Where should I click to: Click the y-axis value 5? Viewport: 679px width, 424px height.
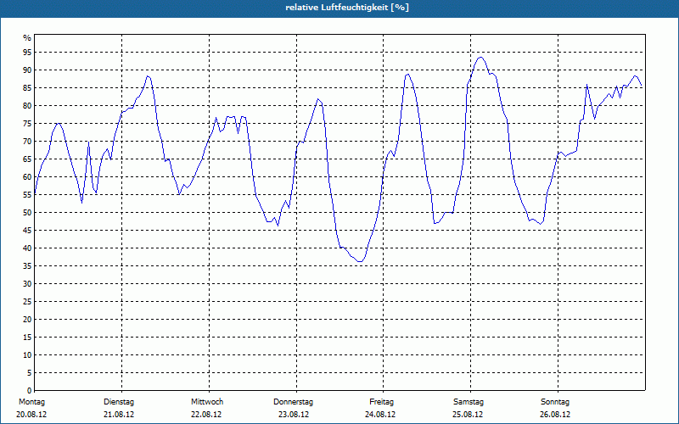(30, 373)
